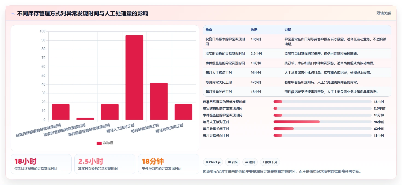The height and width of the screenshot is (185, 402).
Task: Click the 96小时 value beside its progress bar
Action: click(379, 122)
